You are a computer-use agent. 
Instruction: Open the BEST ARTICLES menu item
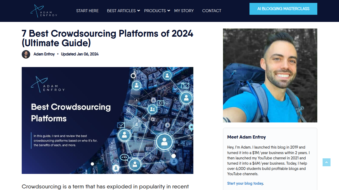click(x=121, y=11)
